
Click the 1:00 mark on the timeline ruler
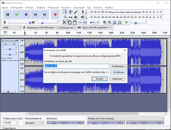point(68,33)
